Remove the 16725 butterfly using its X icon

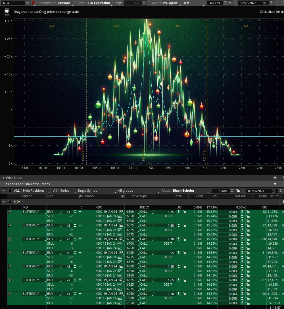(x=283, y=253)
